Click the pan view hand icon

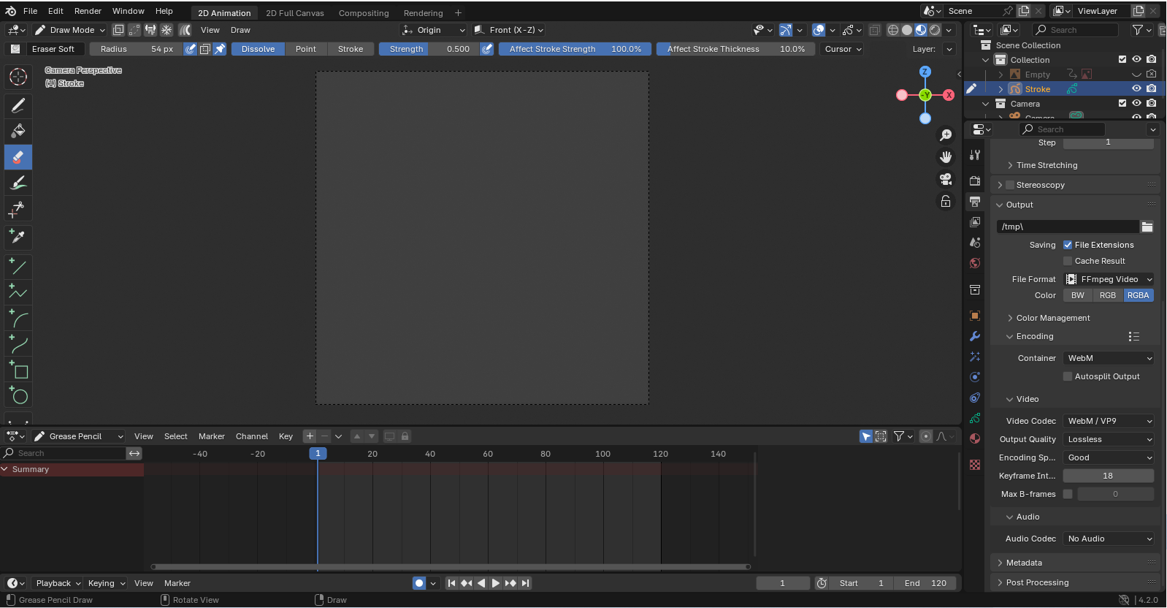pyautogui.click(x=946, y=157)
